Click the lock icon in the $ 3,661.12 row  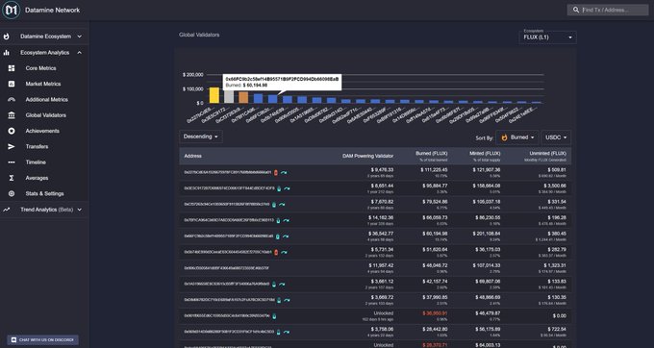pyautogui.click(x=274, y=285)
